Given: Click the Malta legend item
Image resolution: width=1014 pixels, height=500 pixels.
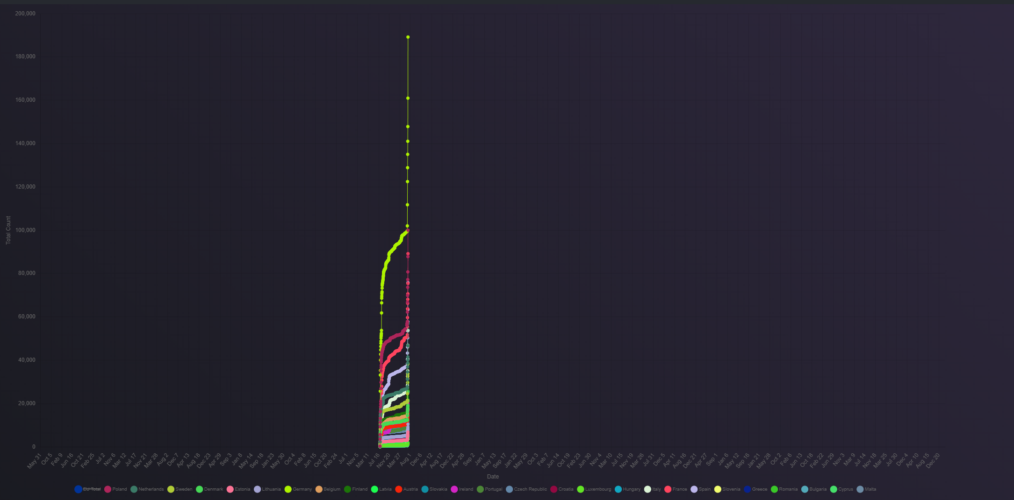Looking at the screenshot, I should 867,489.
